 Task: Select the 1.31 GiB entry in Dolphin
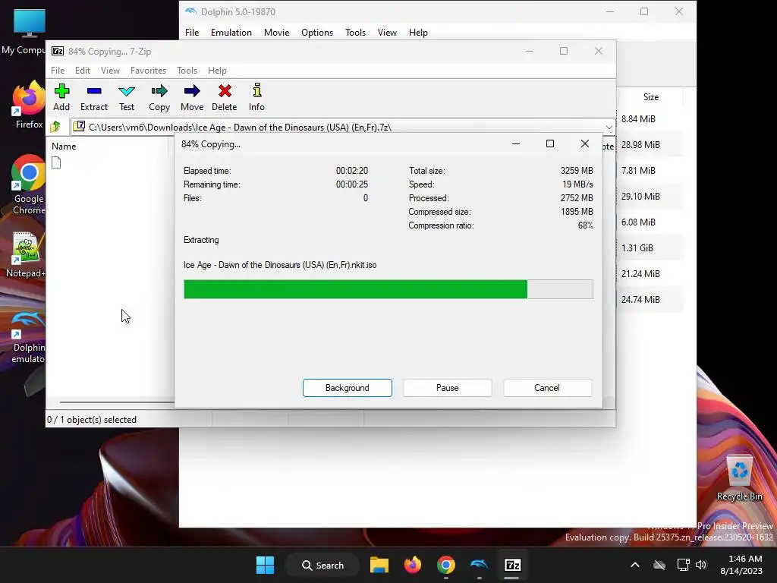pyautogui.click(x=637, y=248)
